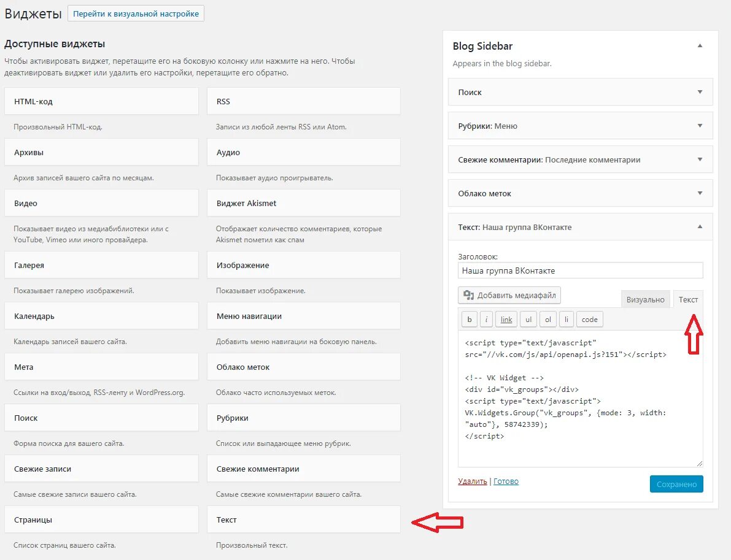The image size is (731, 560).
Task: Insert a link using the quicktag button
Action: click(x=506, y=320)
